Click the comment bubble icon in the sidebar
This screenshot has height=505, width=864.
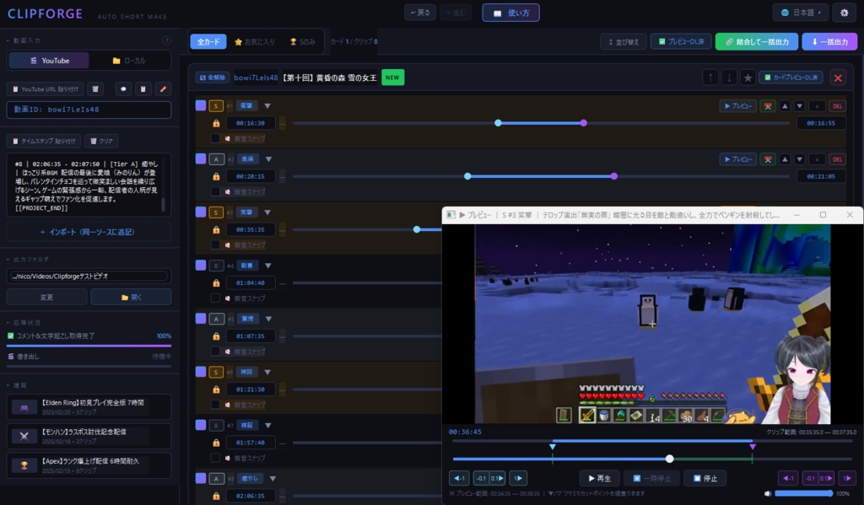point(123,89)
